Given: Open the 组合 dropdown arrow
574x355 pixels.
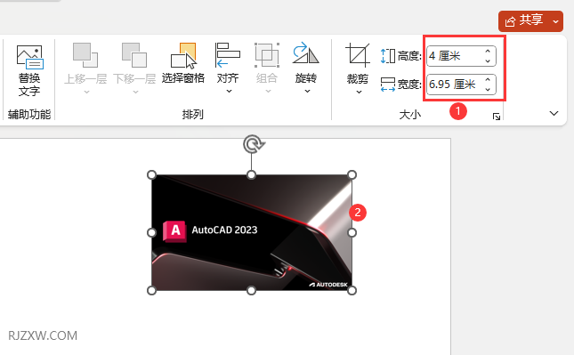Looking at the screenshot, I should [x=268, y=91].
